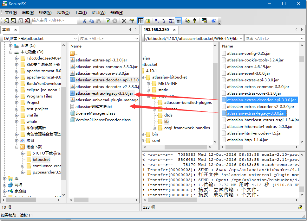Toggle the folder tree view icon
The width and height of the screenshot is (307, 221).
141,21
